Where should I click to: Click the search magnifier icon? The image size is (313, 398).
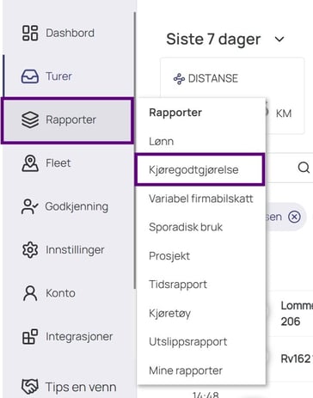(x=304, y=168)
